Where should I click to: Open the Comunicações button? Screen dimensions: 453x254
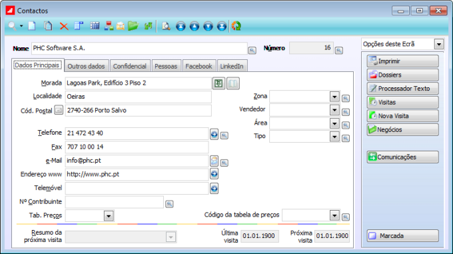(x=403, y=157)
